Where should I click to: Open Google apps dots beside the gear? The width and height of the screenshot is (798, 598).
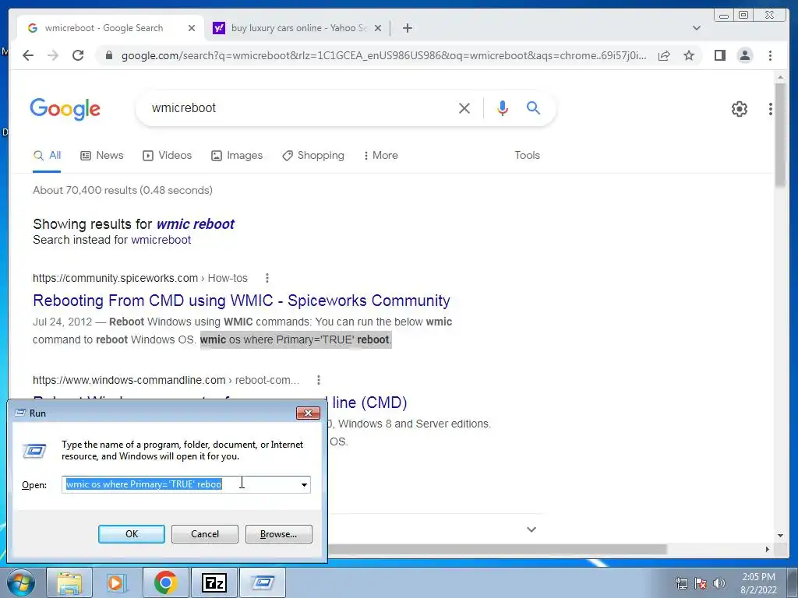tap(771, 108)
